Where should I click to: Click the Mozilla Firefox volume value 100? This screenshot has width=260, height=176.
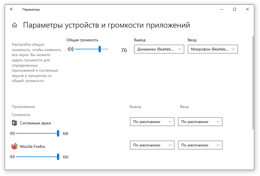[65, 157]
